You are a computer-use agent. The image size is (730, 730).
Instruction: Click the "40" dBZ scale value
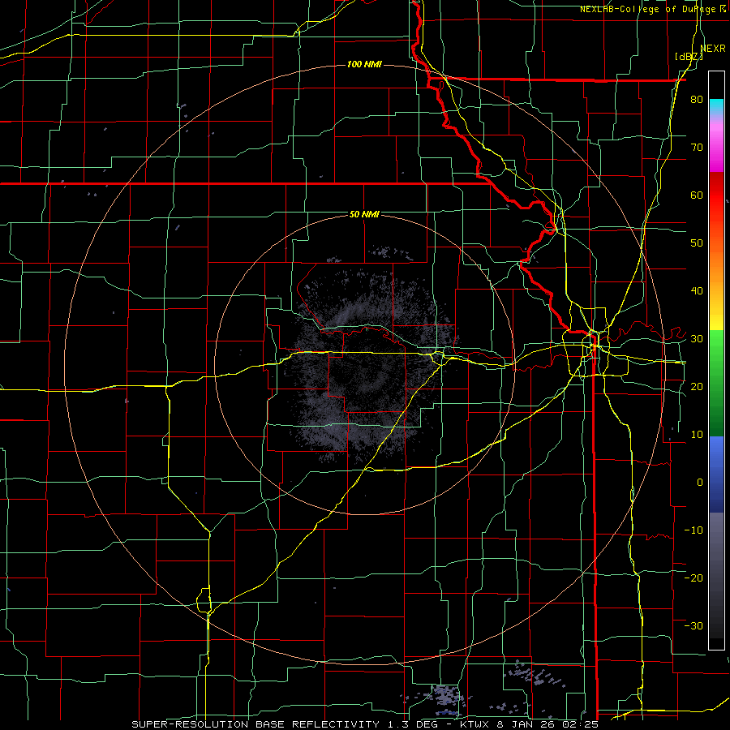(697, 291)
